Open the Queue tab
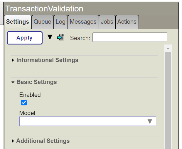The width and height of the screenshot is (182, 149). pyautogui.click(x=43, y=22)
